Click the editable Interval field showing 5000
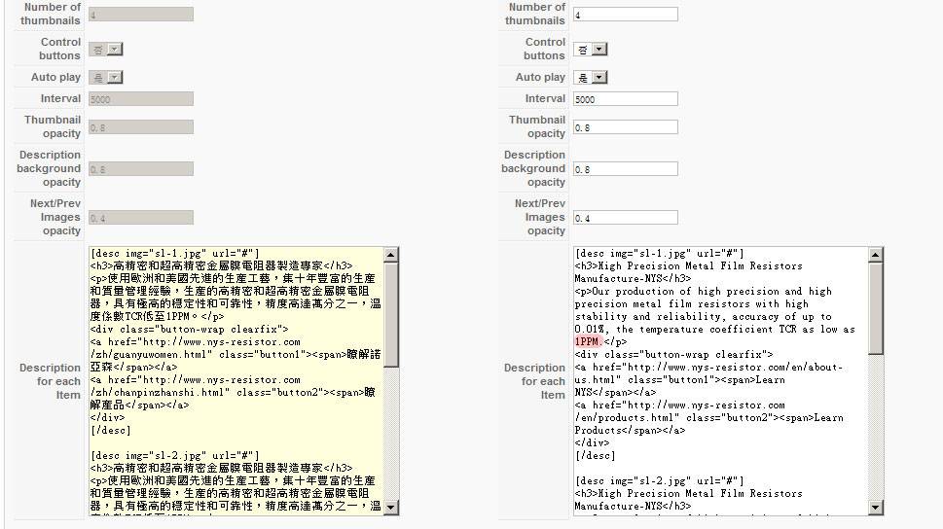This screenshot has width=943, height=529. tap(625, 99)
